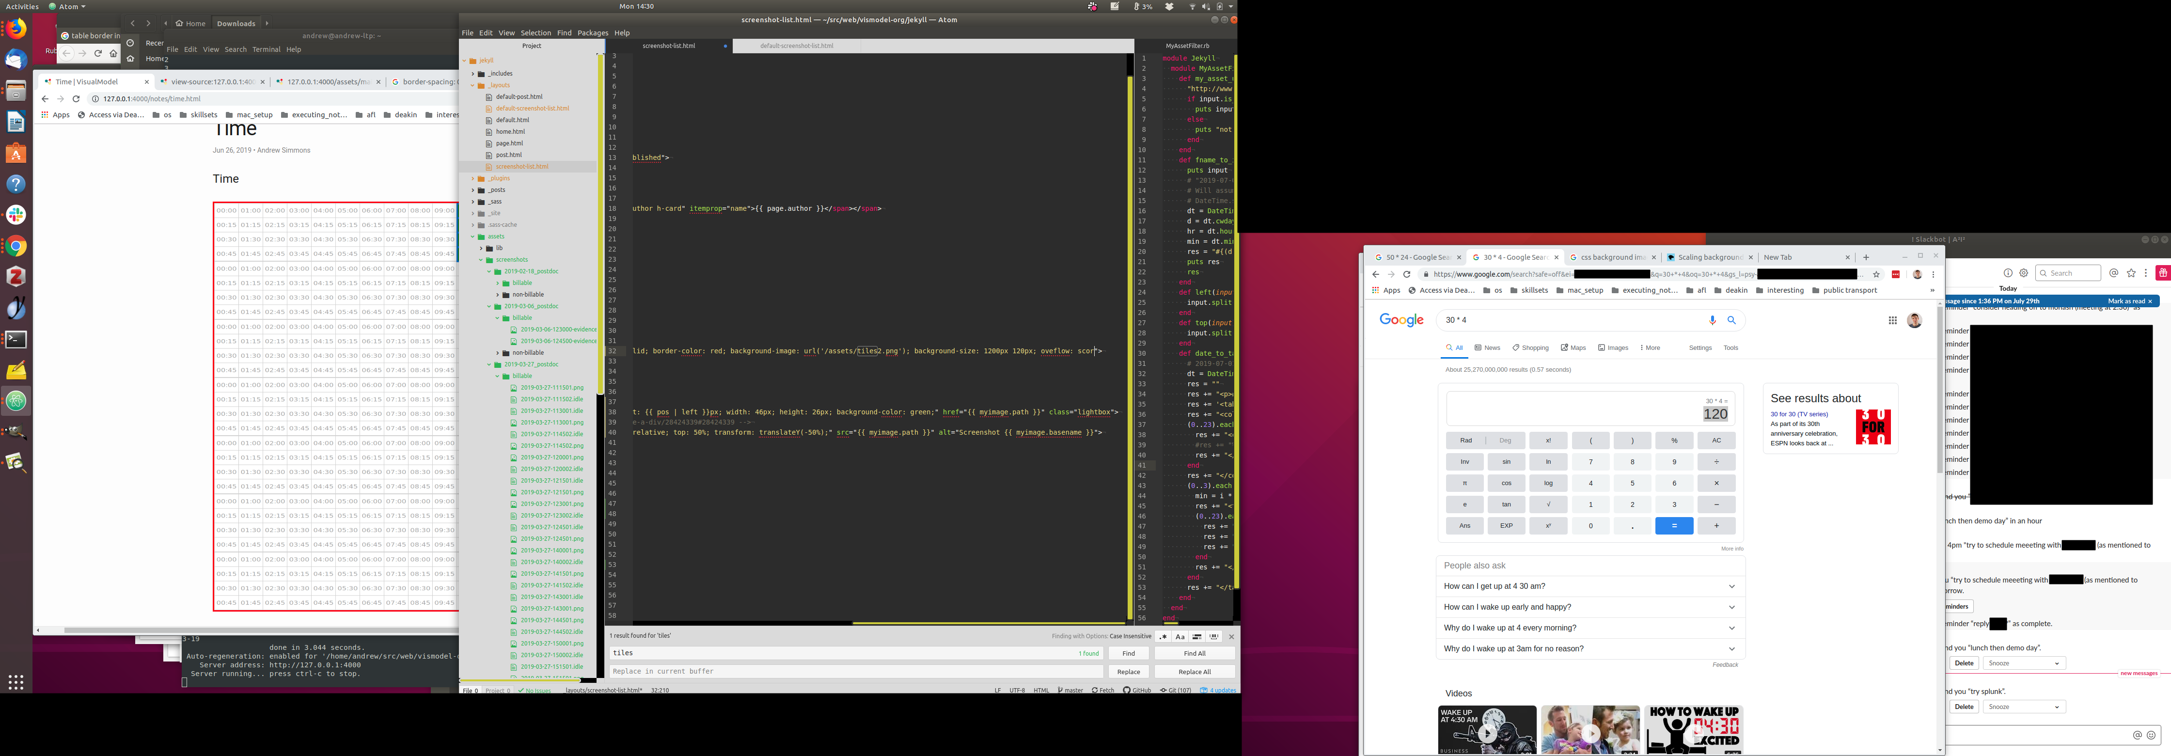The height and width of the screenshot is (756, 2171).
Task: Open the 4 updates package notice
Action: [x=1219, y=690]
